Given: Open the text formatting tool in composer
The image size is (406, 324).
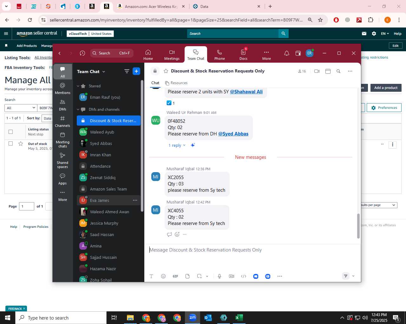Looking at the screenshot, I should (151, 276).
